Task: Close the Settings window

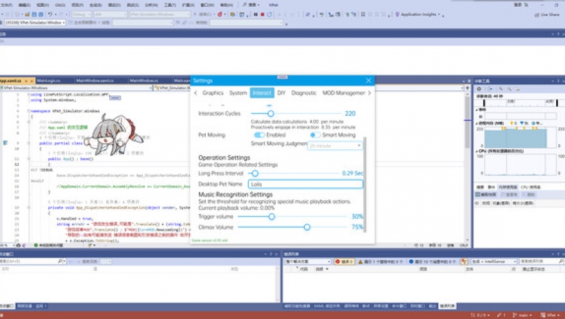Action: pos(368,81)
